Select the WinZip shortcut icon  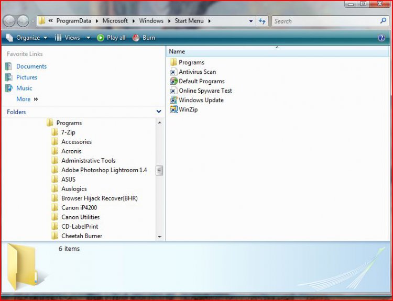pyautogui.click(x=173, y=109)
